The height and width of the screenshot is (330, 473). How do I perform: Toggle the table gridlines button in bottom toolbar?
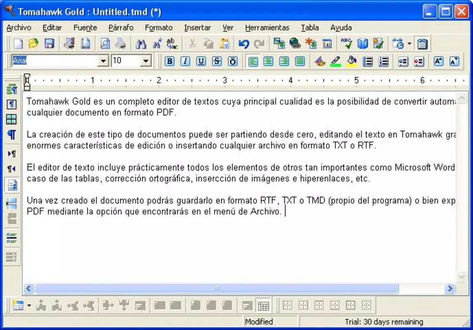(263, 306)
